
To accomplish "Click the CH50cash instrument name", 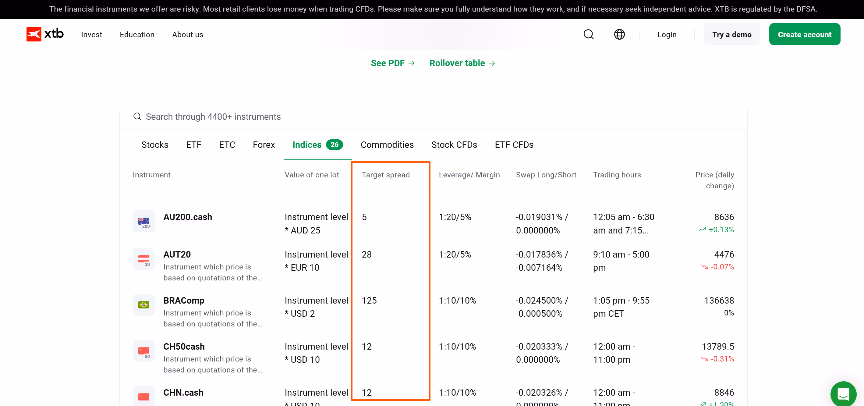I will click(184, 346).
